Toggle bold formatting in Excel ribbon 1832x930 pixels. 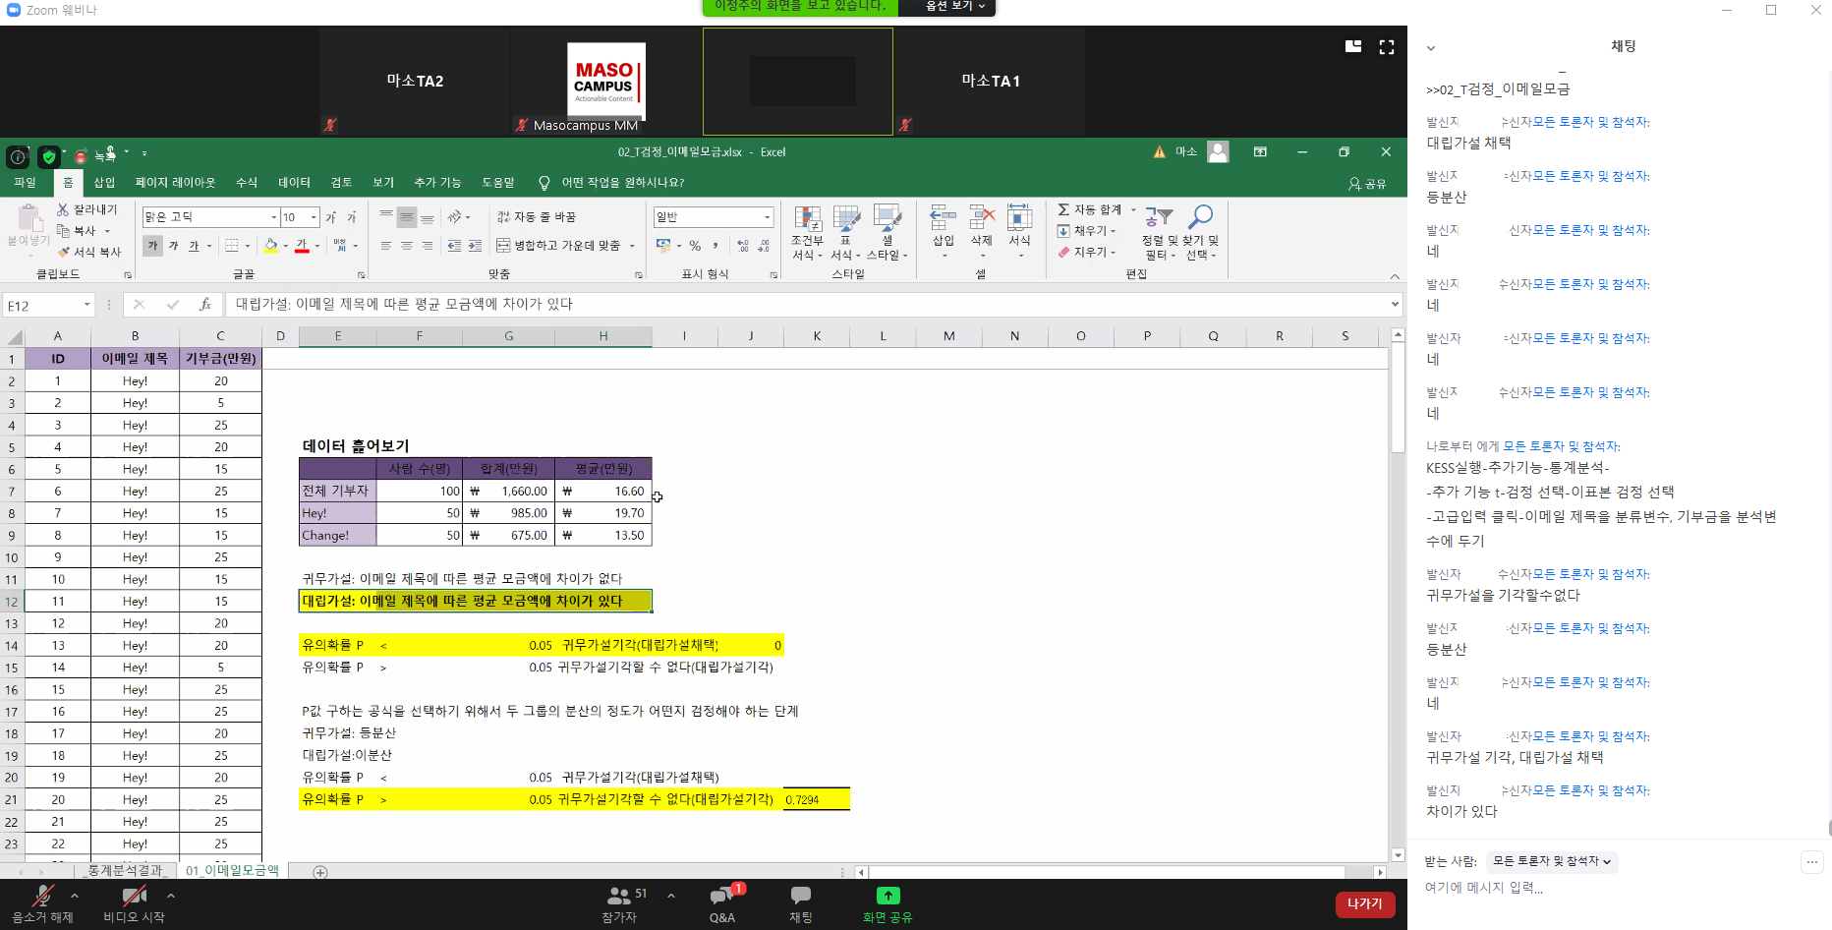click(152, 246)
